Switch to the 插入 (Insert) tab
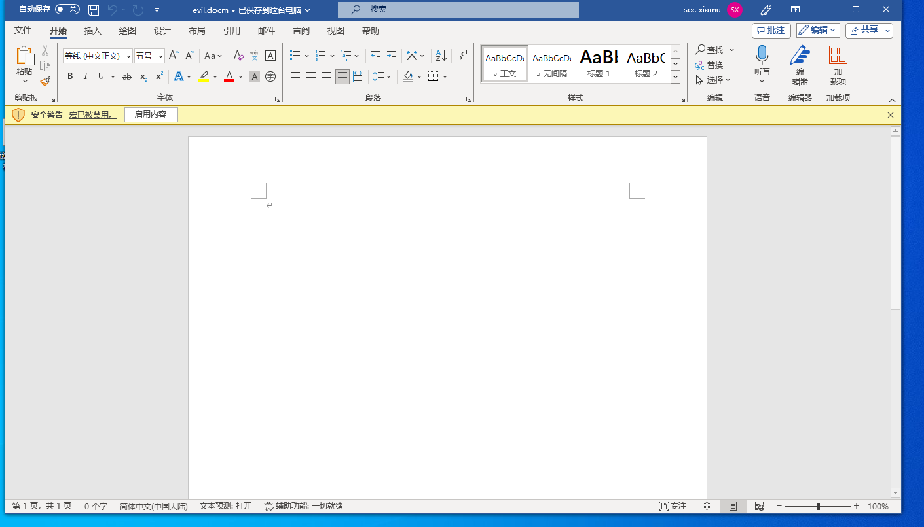The image size is (924, 527). (x=93, y=31)
